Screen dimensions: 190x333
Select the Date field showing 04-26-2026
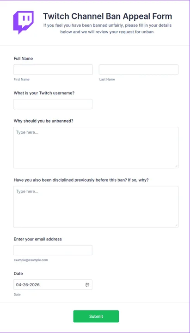click(53, 284)
